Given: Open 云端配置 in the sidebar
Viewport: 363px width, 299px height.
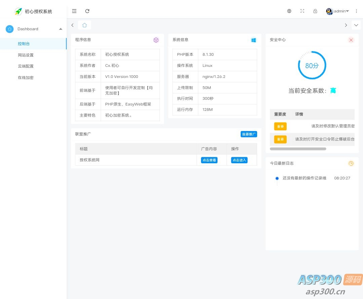Looking at the screenshot, I should [26, 66].
